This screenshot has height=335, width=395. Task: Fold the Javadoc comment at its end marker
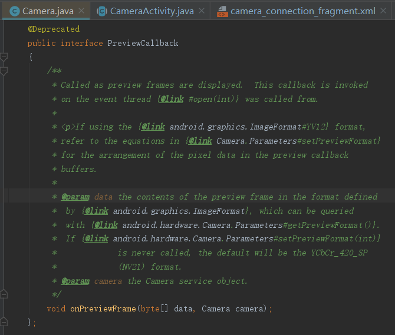click(x=4, y=294)
